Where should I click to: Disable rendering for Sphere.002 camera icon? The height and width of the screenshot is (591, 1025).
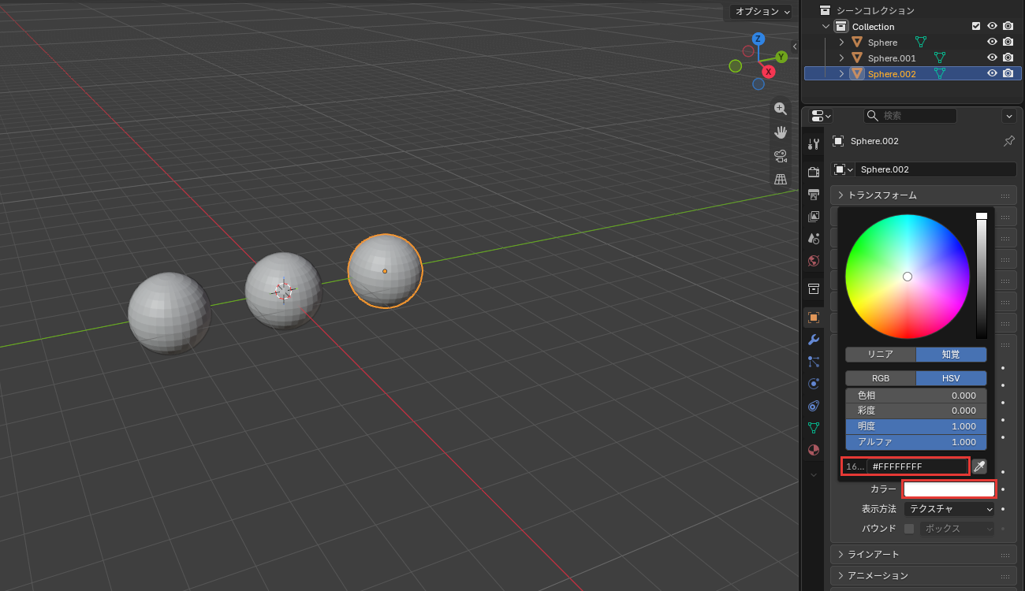tap(1008, 73)
